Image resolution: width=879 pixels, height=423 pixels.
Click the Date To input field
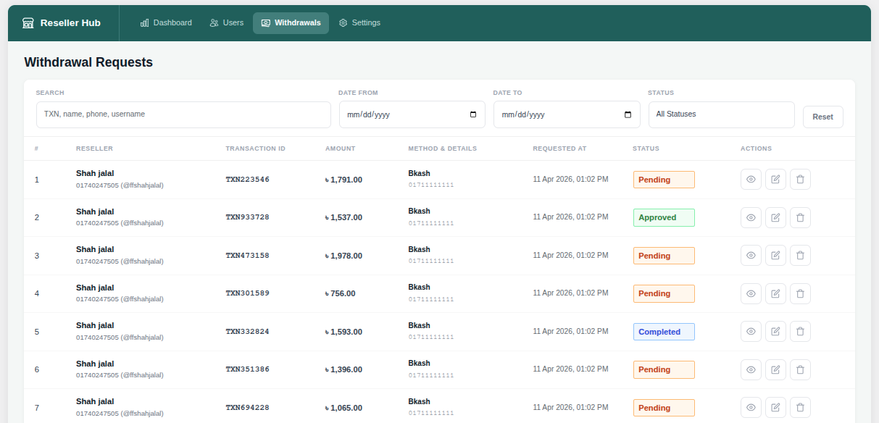(x=567, y=114)
